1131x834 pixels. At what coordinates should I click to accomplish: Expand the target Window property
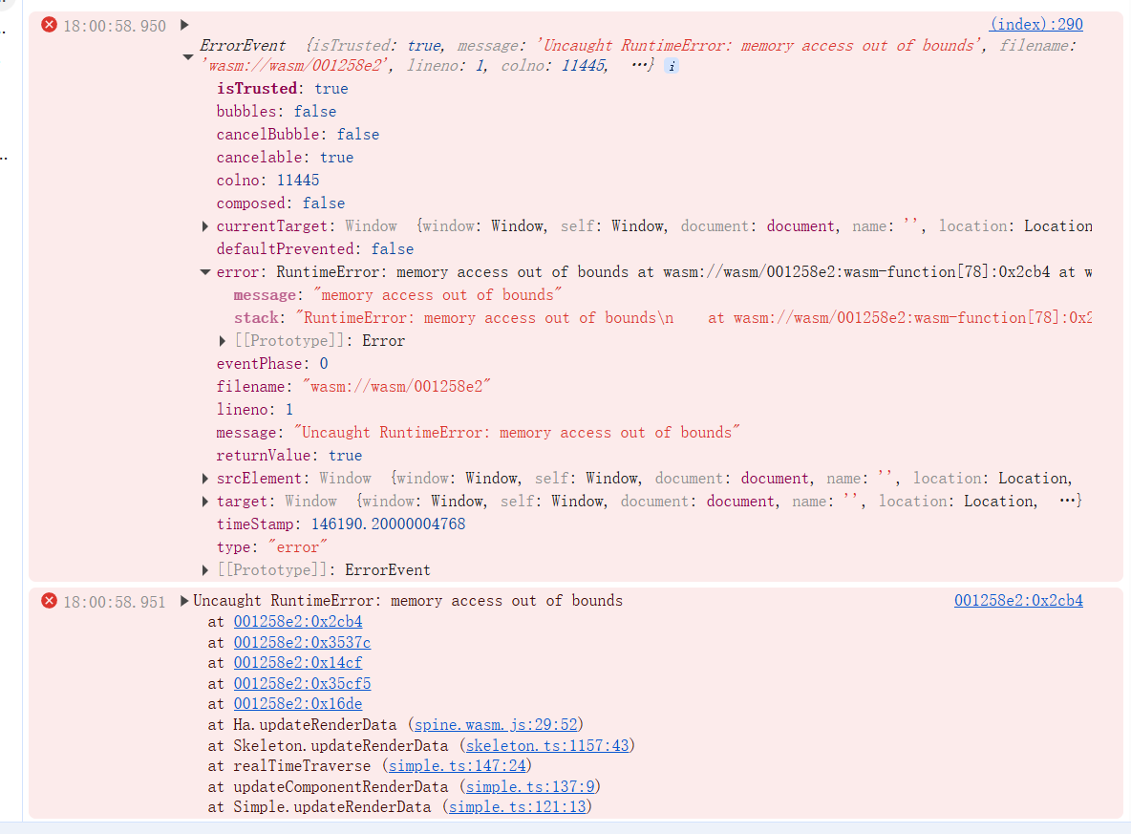pos(205,503)
